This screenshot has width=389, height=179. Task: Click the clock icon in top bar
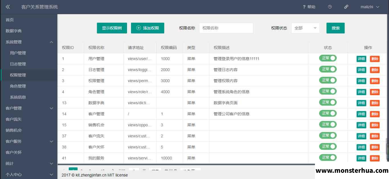[330, 7]
